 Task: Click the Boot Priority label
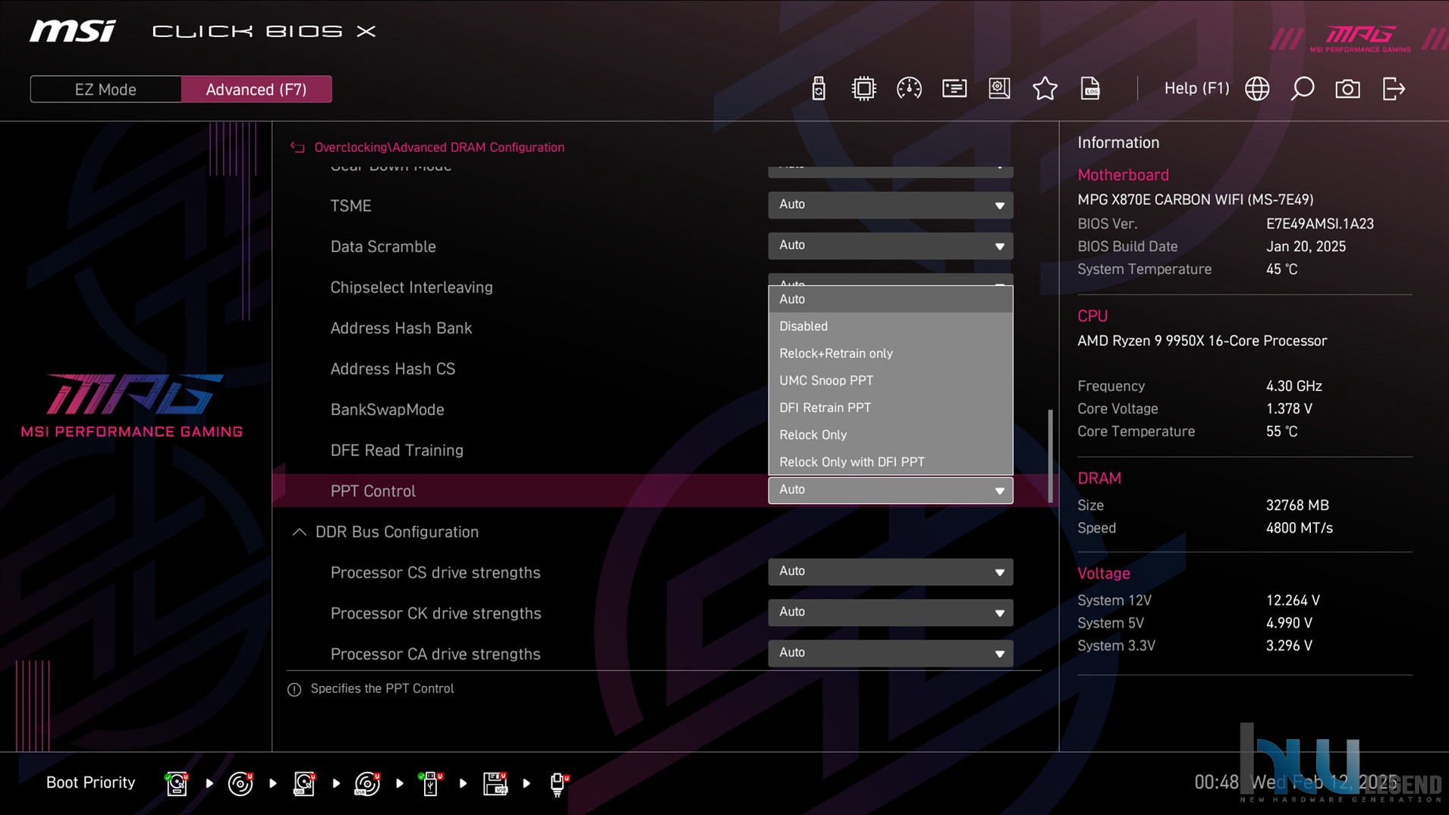(90, 782)
